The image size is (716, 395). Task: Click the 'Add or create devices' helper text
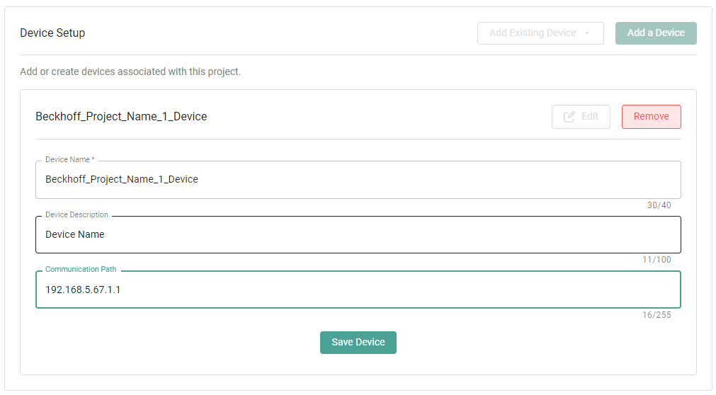click(x=130, y=72)
